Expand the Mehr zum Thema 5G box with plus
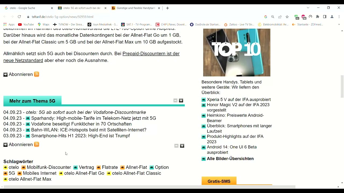344x193 pixels. (181, 101)
